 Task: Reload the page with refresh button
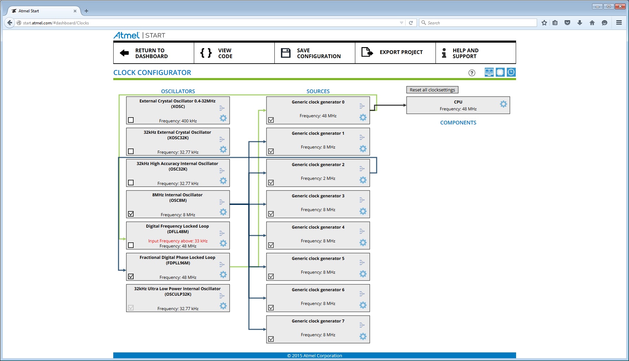pyautogui.click(x=411, y=23)
